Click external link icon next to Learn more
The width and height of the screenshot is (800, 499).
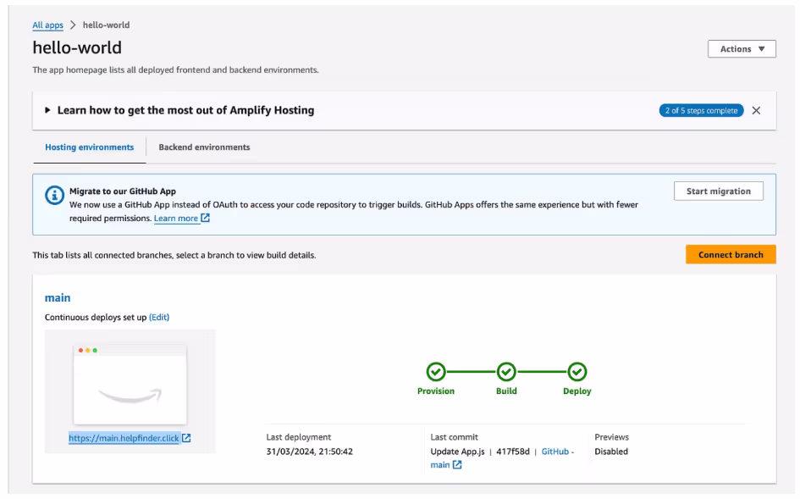pyautogui.click(x=205, y=218)
